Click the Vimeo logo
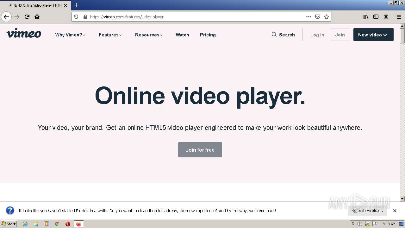This screenshot has width=405, height=228. (24, 33)
